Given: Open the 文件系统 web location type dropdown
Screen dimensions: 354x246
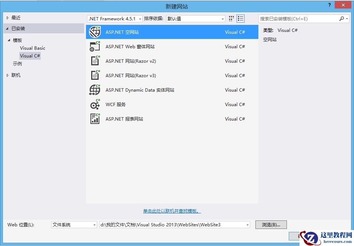Looking at the screenshot, I should (x=74, y=224).
